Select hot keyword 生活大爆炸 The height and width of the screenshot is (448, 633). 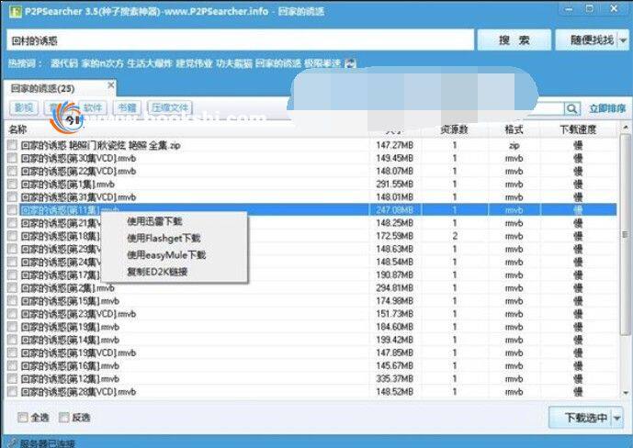pos(150,63)
